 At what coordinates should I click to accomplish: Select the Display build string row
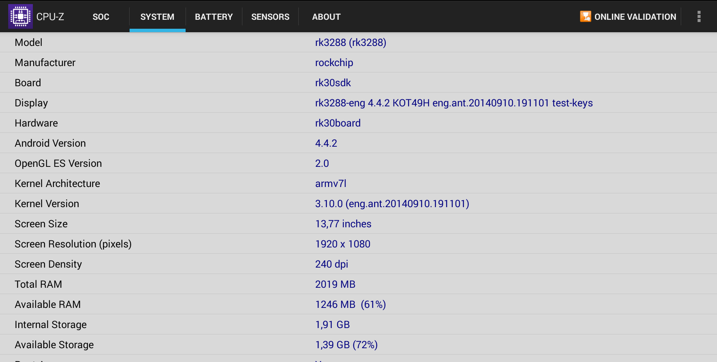453,103
